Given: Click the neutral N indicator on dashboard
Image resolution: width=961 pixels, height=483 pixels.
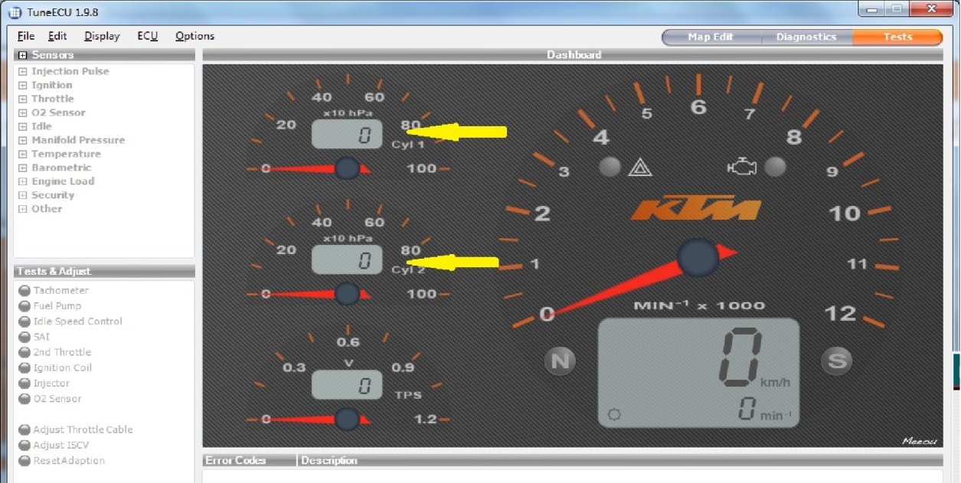Looking at the screenshot, I should [x=560, y=361].
